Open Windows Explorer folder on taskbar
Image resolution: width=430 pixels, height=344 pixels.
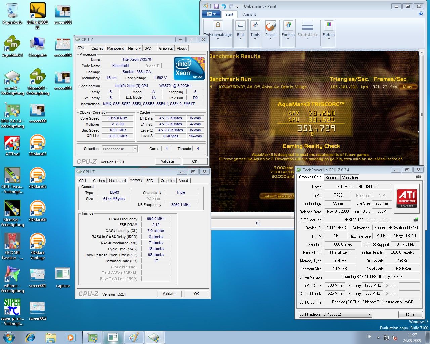[x=51, y=337]
